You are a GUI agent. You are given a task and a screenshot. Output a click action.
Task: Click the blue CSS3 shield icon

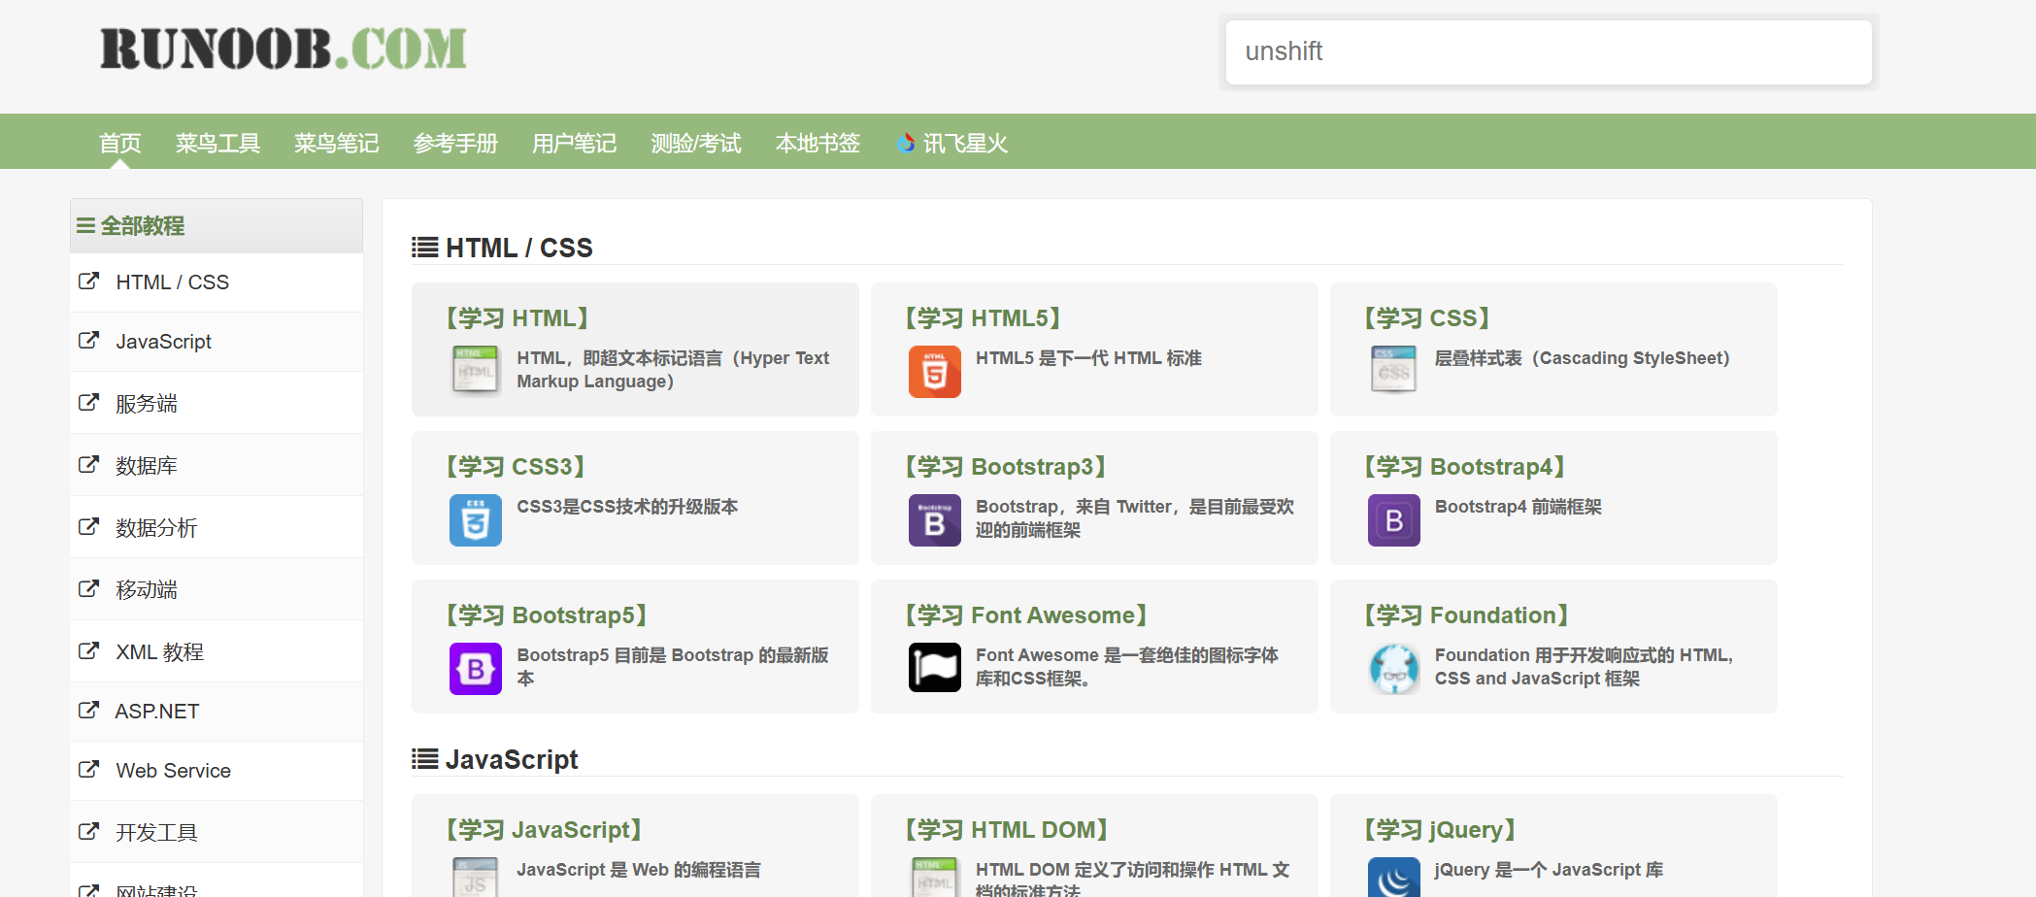[x=476, y=519]
